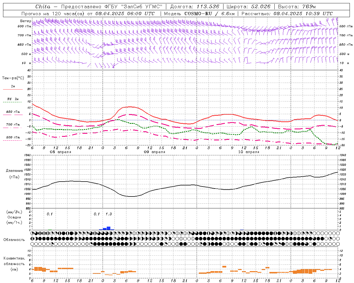Click the "1.3" precipitation amount value
354x283 pixels.
pyautogui.click(x=109, y=214)
